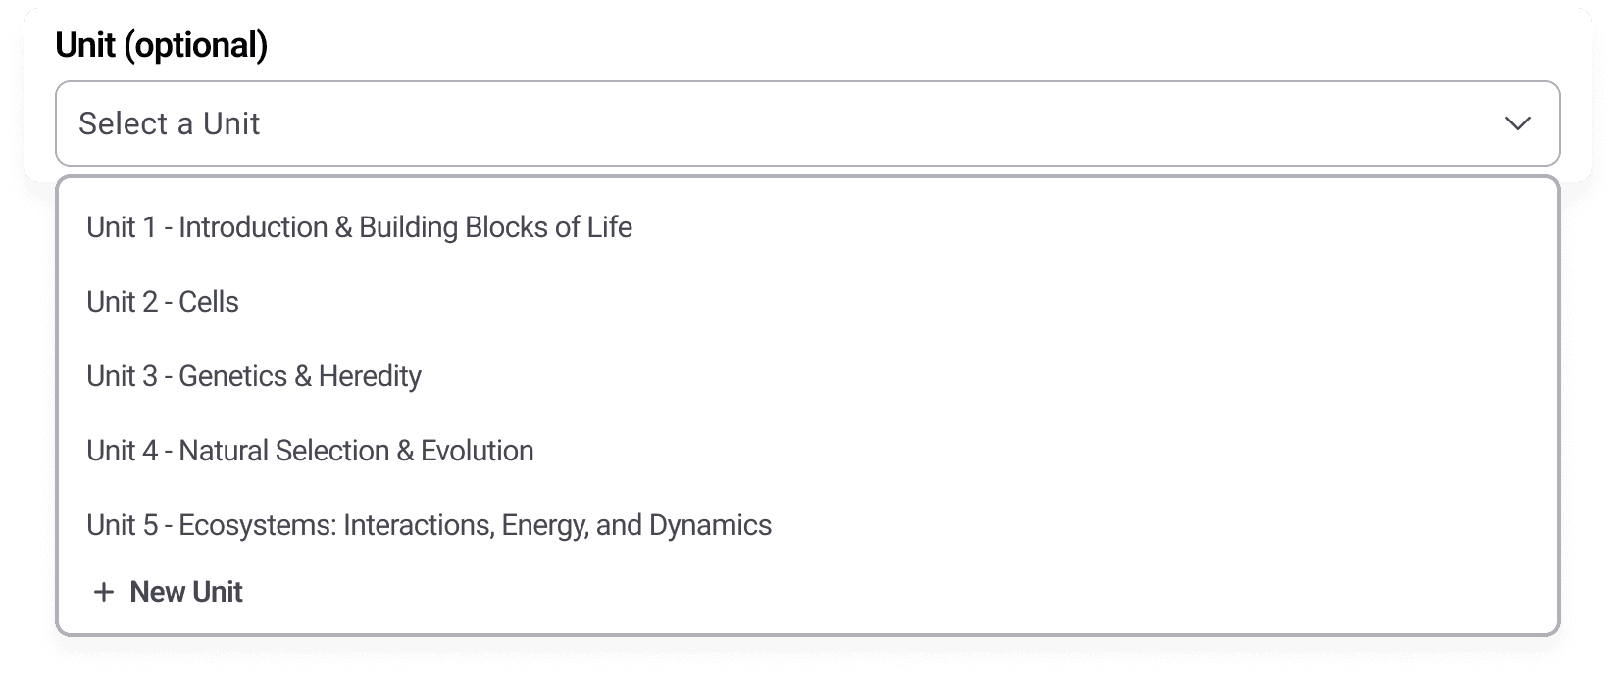Click the Select a Unit placeholder text

[x=170, y=123]
